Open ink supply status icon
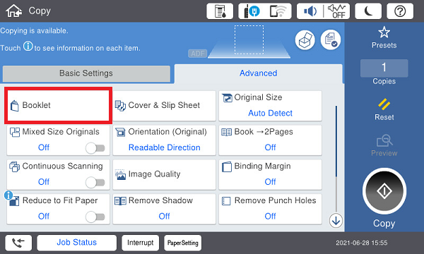 click(x=220, y=11)
